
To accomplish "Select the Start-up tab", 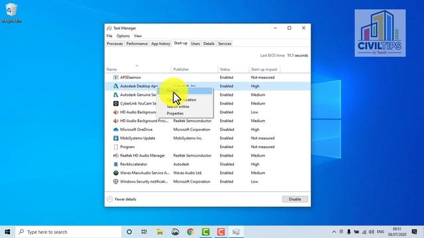I will click(181, 43).
